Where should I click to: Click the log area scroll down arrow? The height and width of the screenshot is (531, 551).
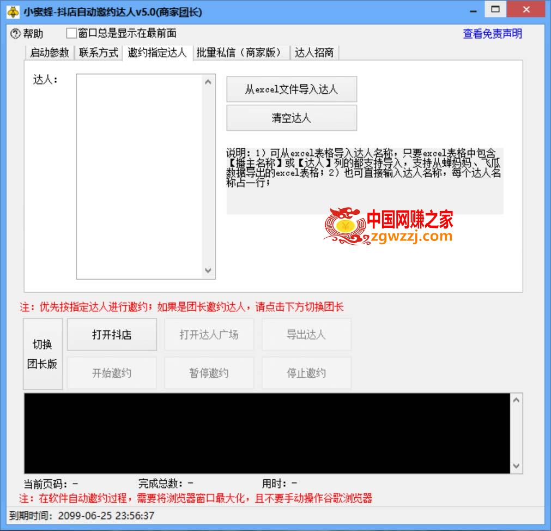(516, 466)
